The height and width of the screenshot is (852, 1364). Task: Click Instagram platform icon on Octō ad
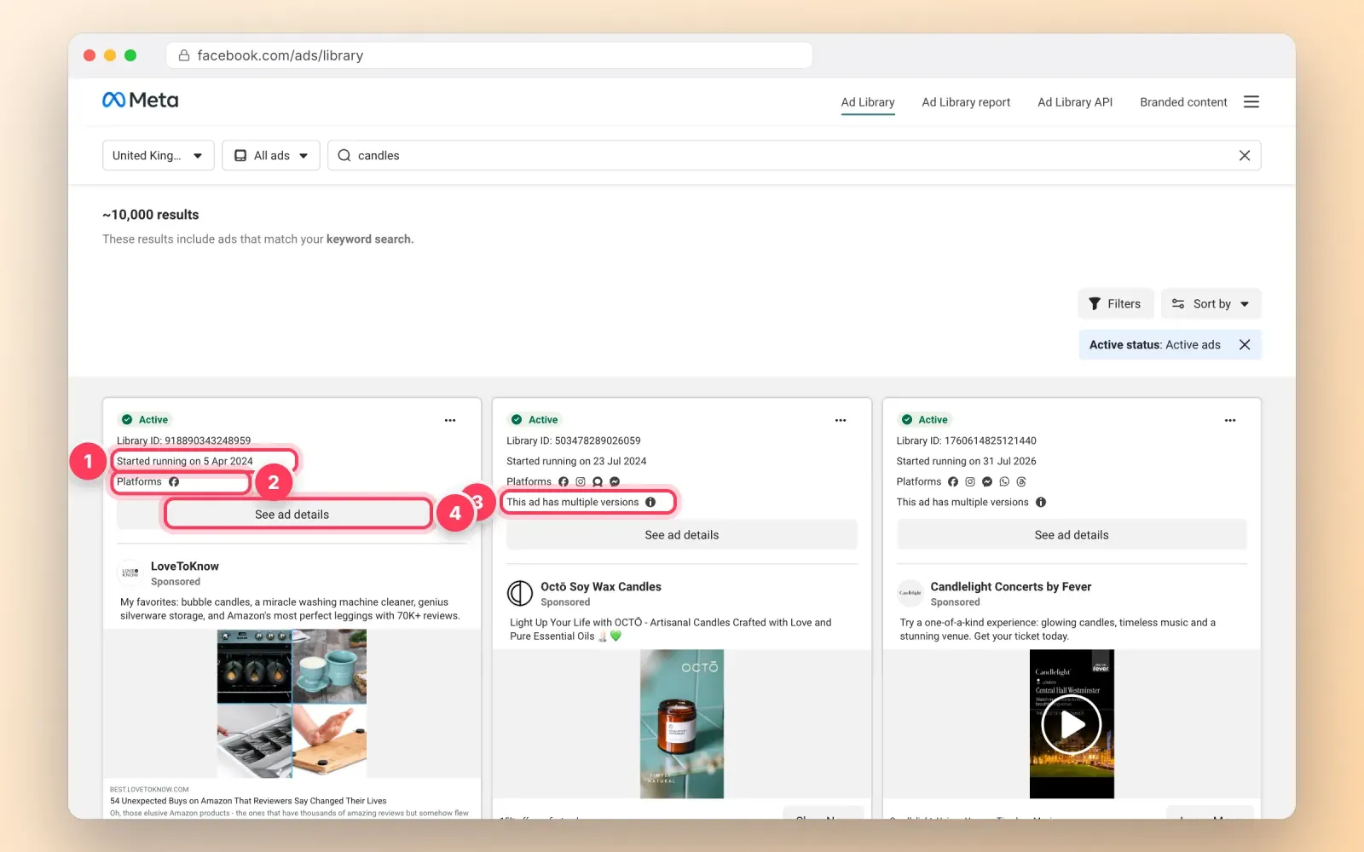(x=581, y=481)
